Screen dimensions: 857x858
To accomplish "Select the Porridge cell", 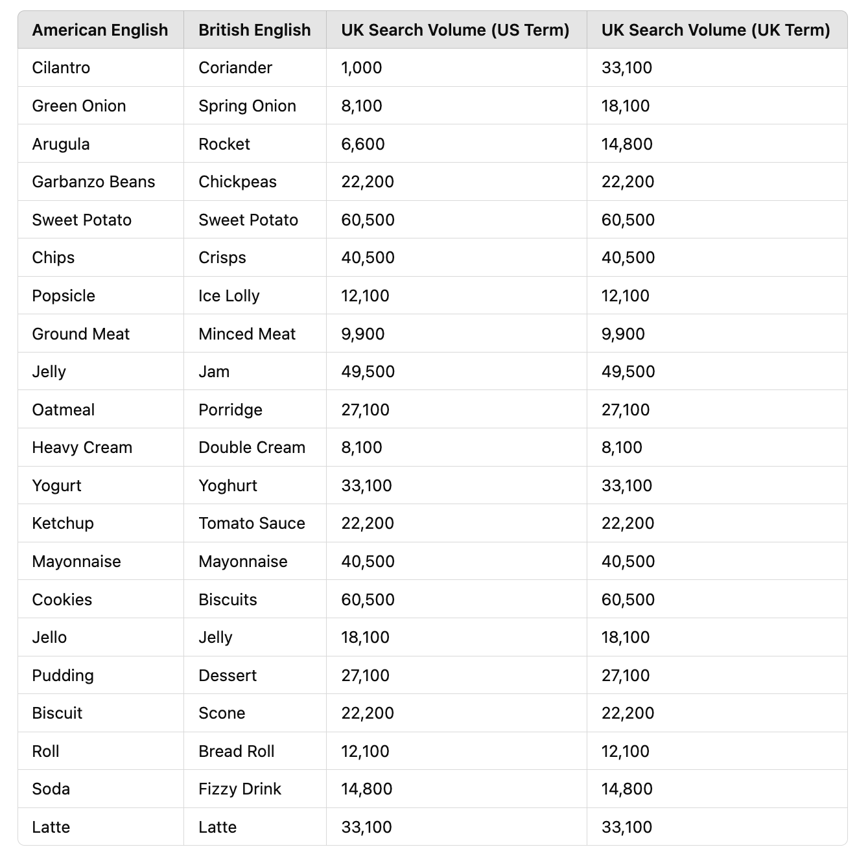I will pos(230,410).
